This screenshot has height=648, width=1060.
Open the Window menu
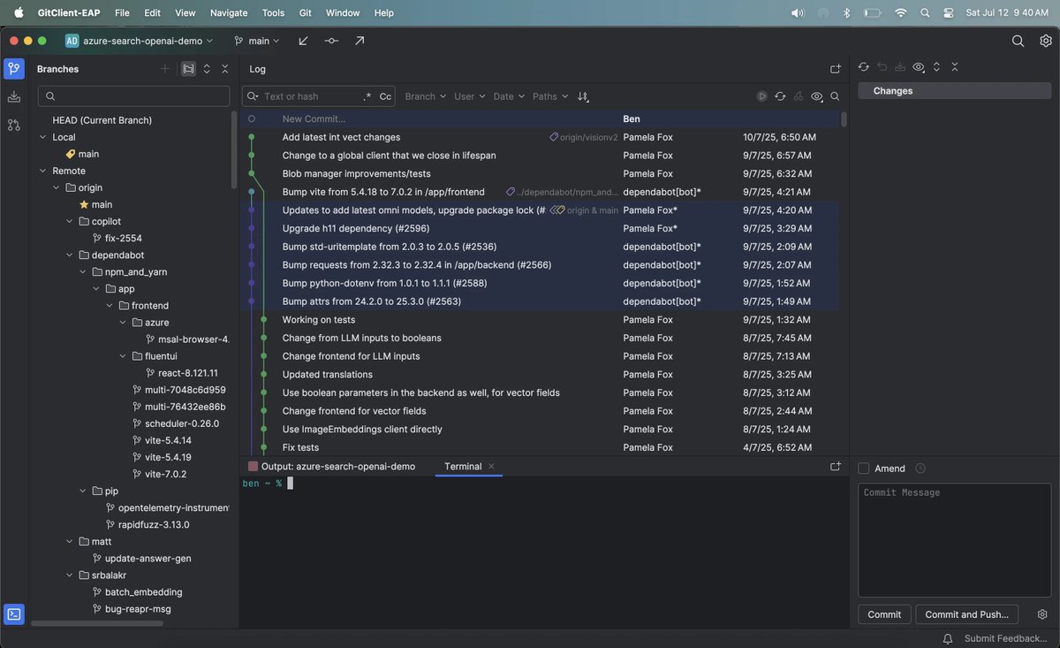343,13
